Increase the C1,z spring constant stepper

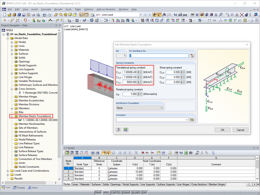coord(138,81)
